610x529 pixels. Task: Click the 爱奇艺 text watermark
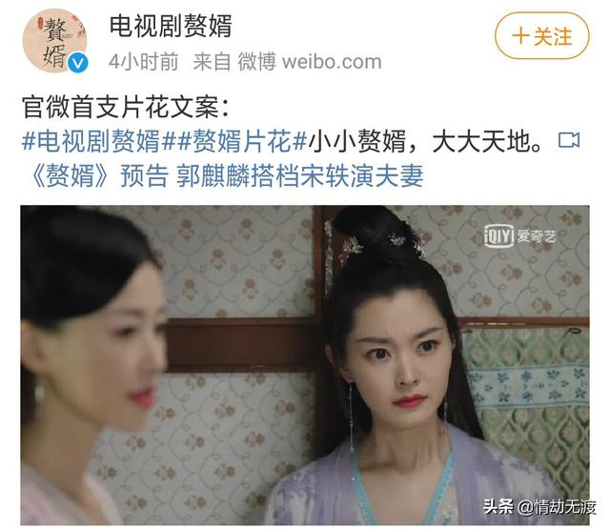coord(537,236)
